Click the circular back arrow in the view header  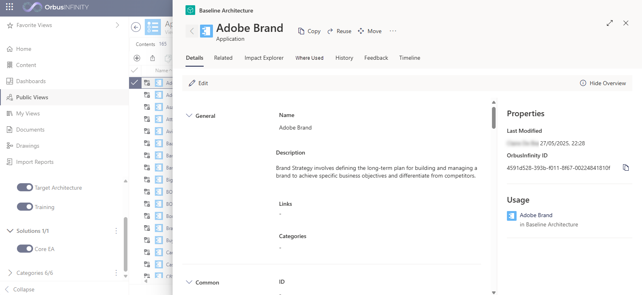tap(136, 27)
